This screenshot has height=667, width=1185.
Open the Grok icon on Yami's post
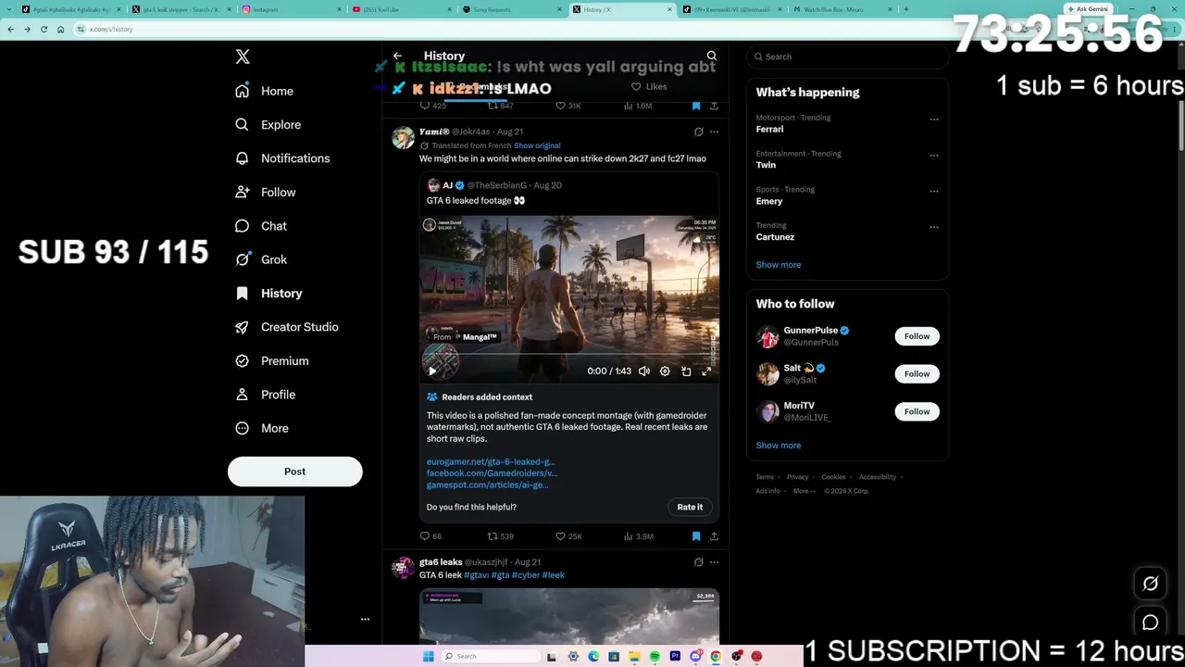click(x=699, y=132)
